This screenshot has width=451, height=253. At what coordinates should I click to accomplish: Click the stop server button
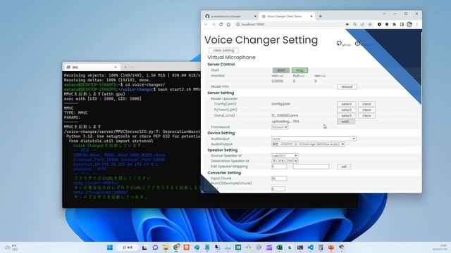click(299, 70)
